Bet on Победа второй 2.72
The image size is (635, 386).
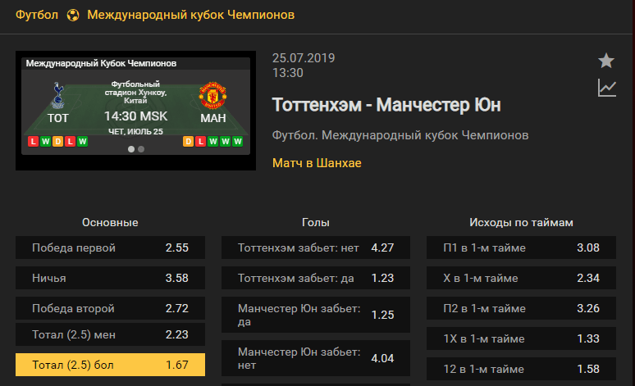[110, 308]
